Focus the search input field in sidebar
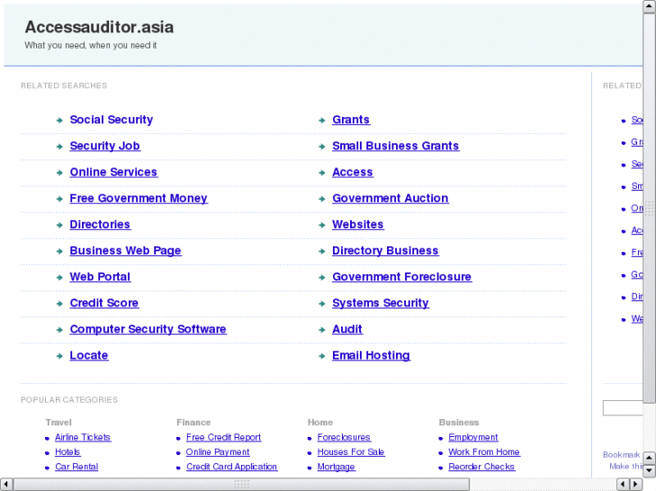 [623, 408]
